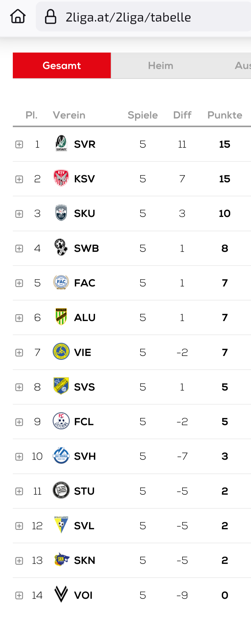Click the VOI club V logo
251x619 pixels.
[61, 594]
